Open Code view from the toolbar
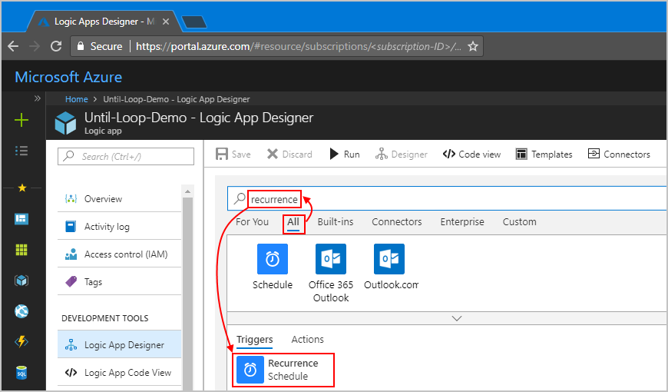 point(471,154)
